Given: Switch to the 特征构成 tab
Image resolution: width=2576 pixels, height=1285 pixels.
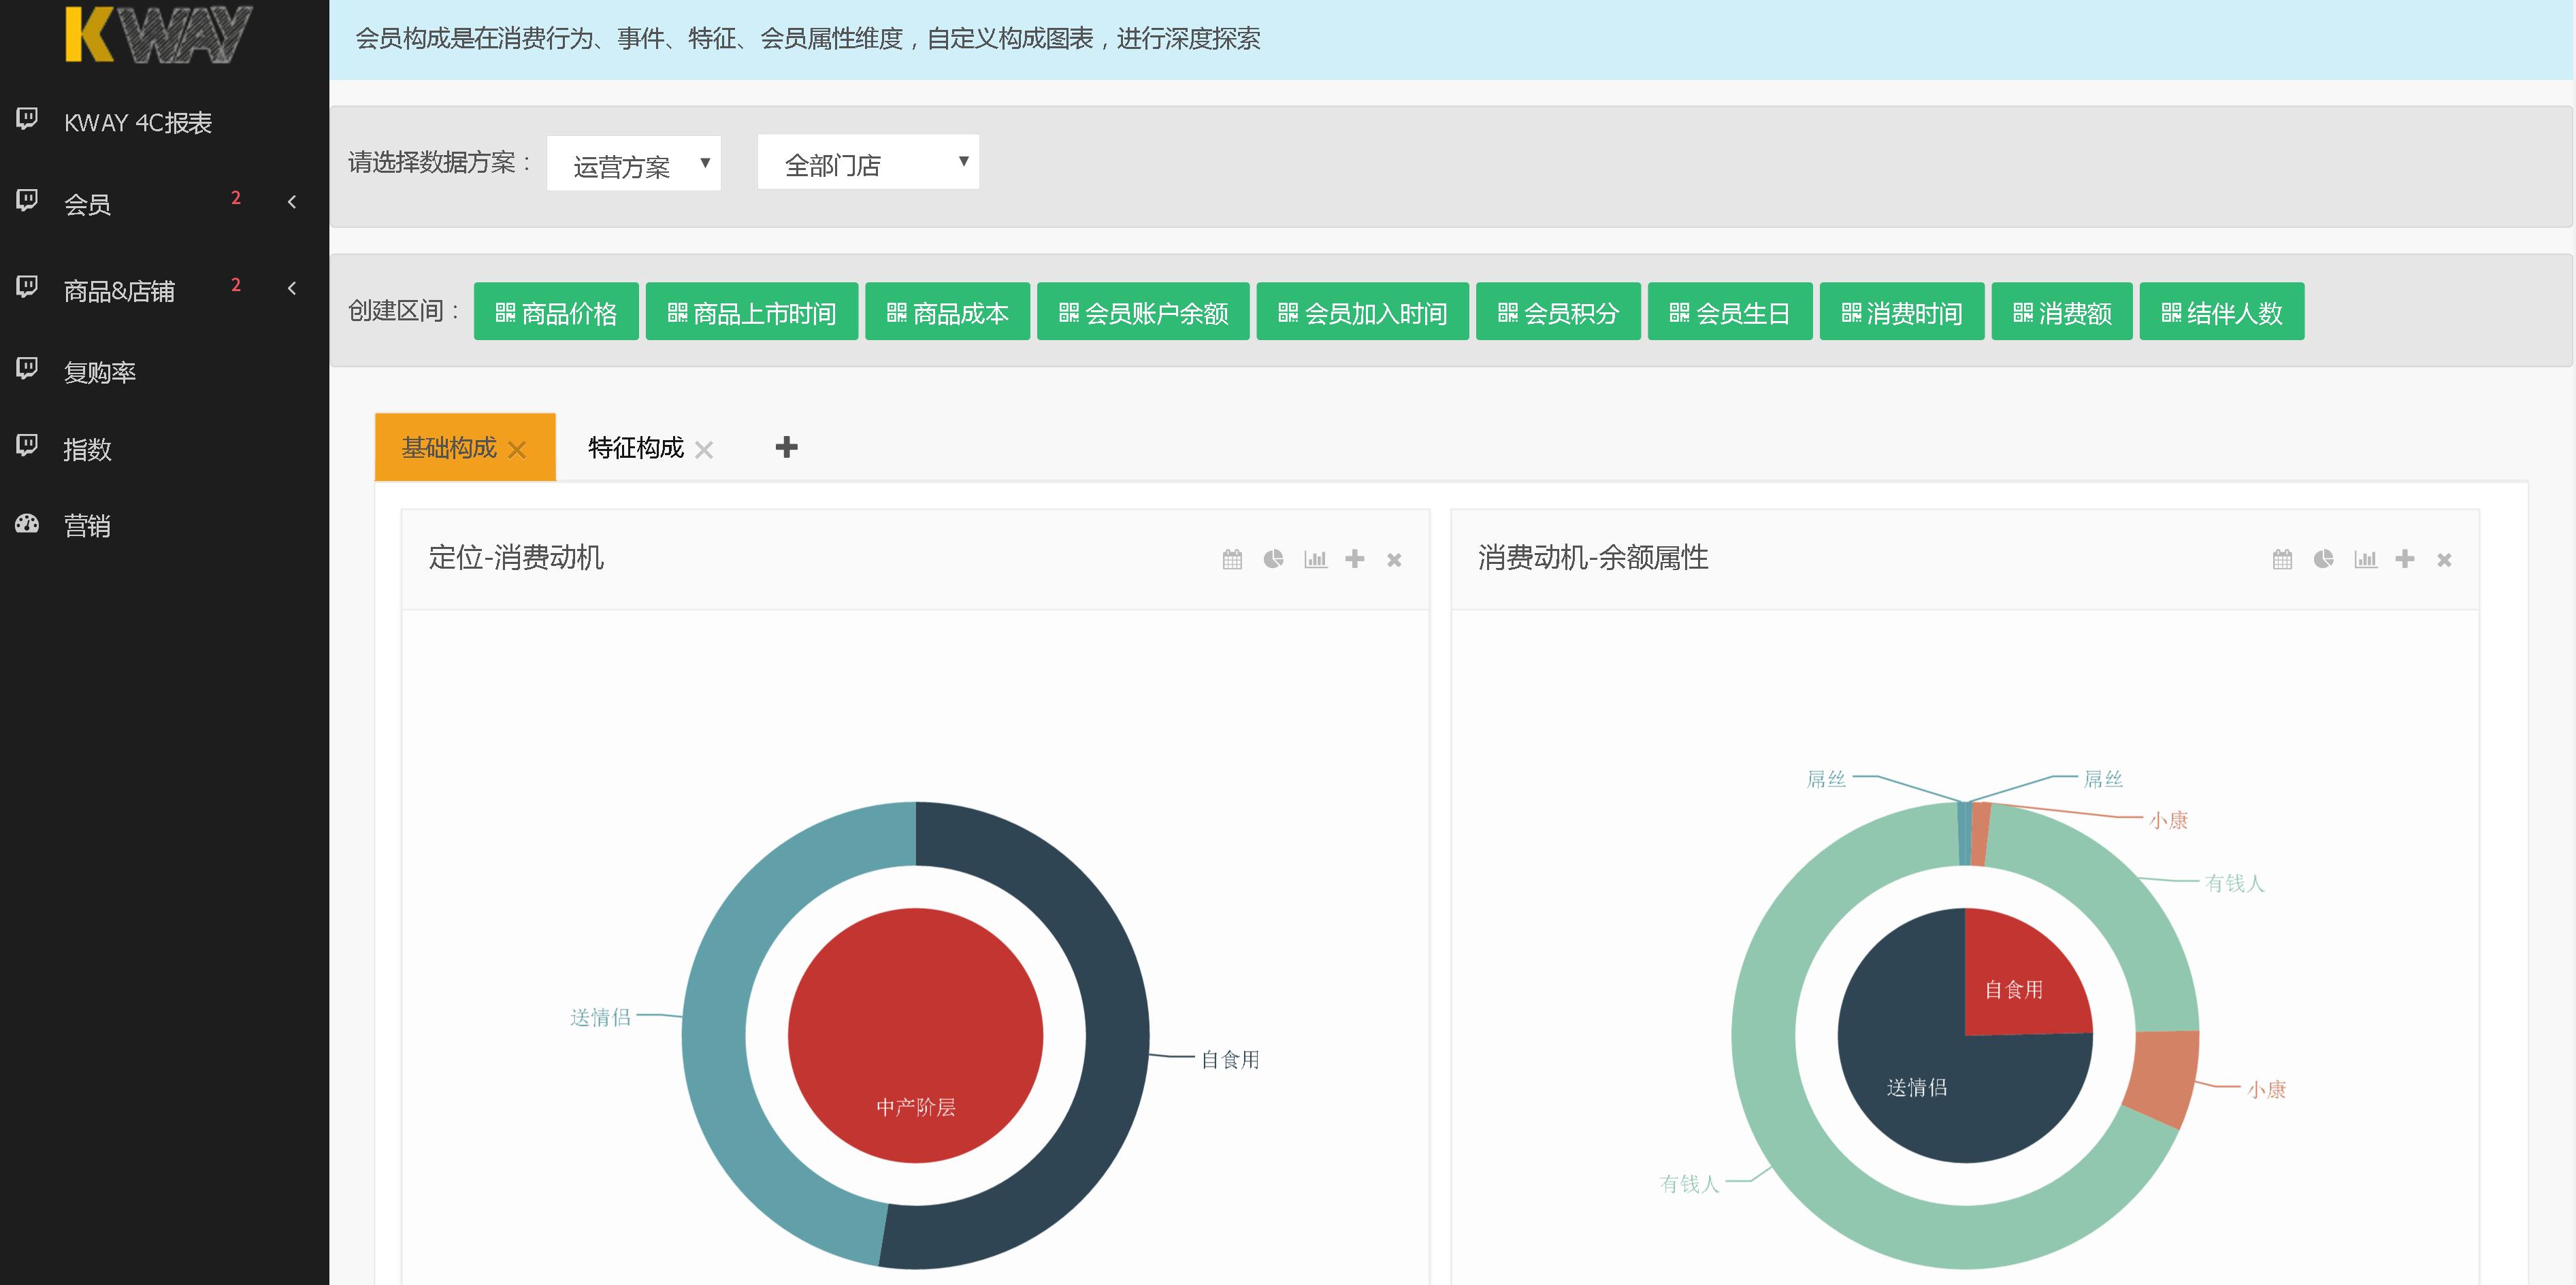Looking at the screenshot, I should [635, 448].
